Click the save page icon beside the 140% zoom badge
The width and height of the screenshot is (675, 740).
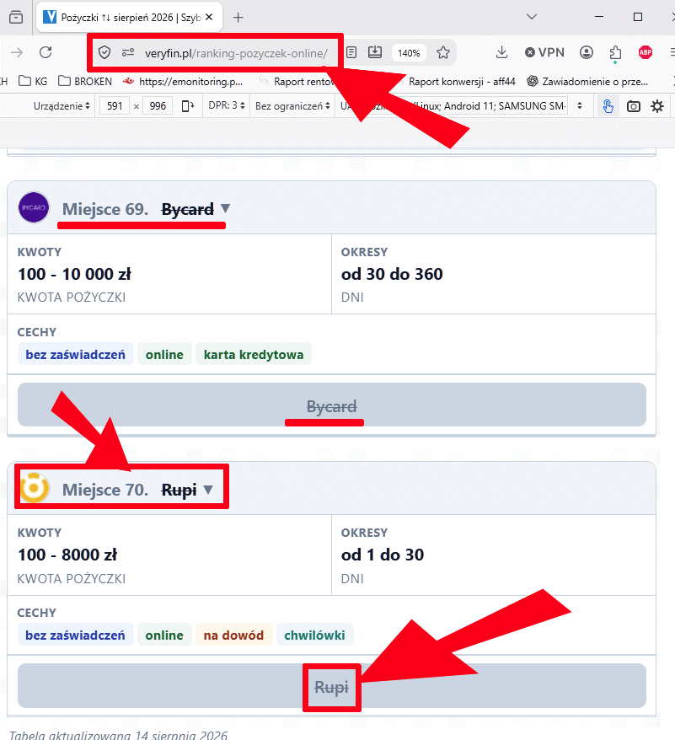(375, 52)
